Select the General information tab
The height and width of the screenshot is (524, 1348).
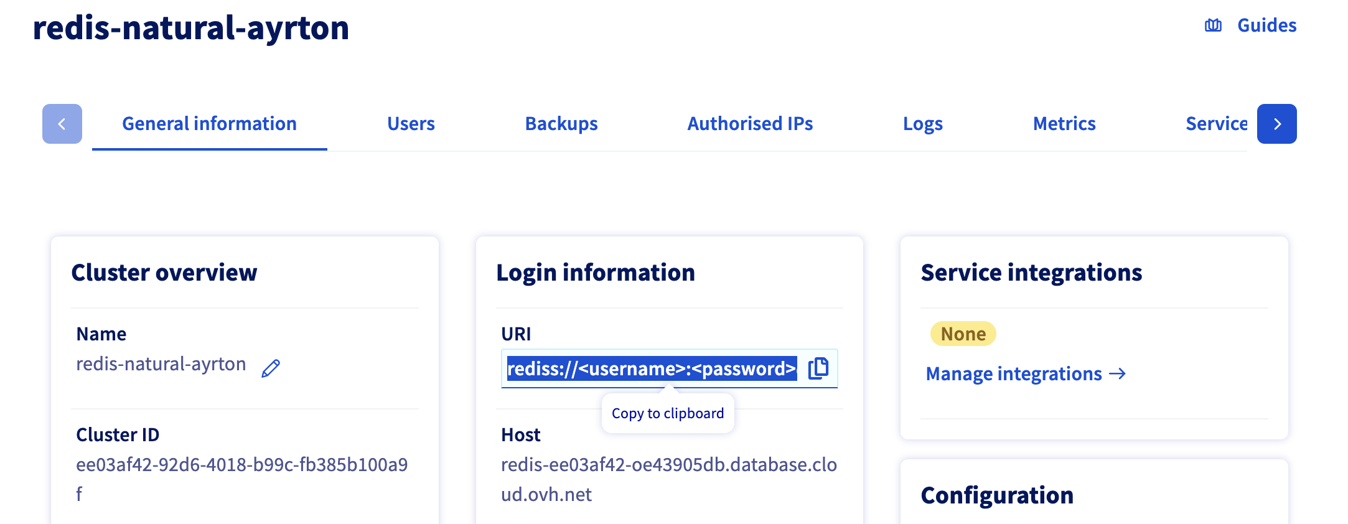(209, 124)
